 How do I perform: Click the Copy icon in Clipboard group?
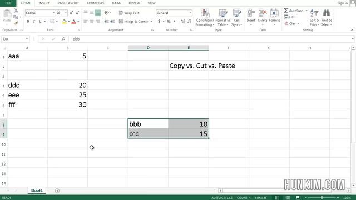(x=16, y=17)
